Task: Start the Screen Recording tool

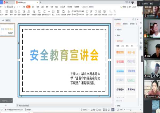Action: click(105, 12)
